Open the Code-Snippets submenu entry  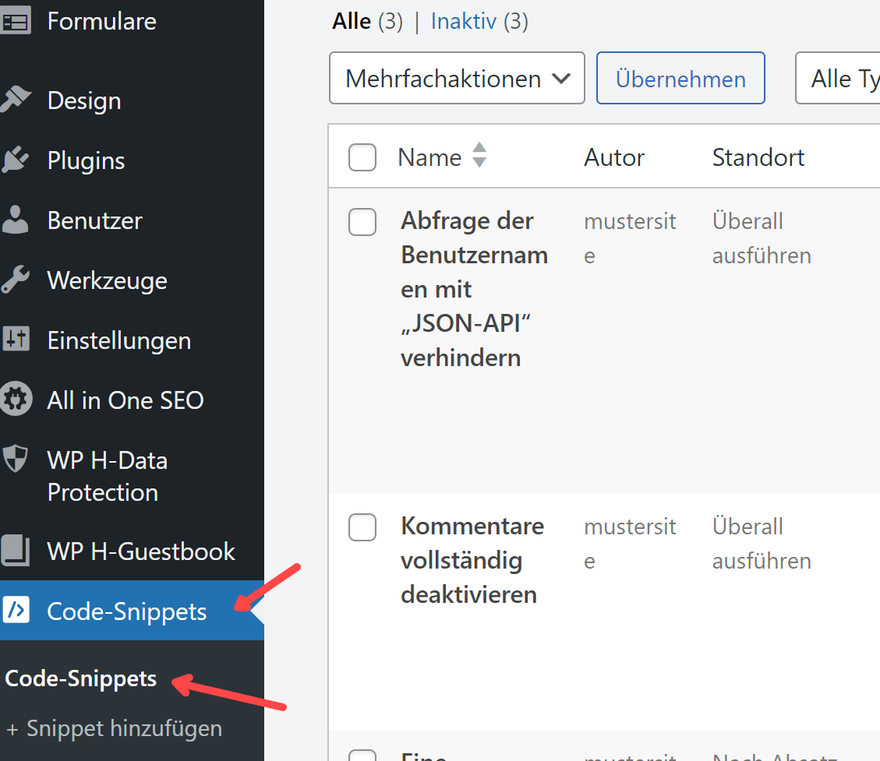tap(81, 678)
